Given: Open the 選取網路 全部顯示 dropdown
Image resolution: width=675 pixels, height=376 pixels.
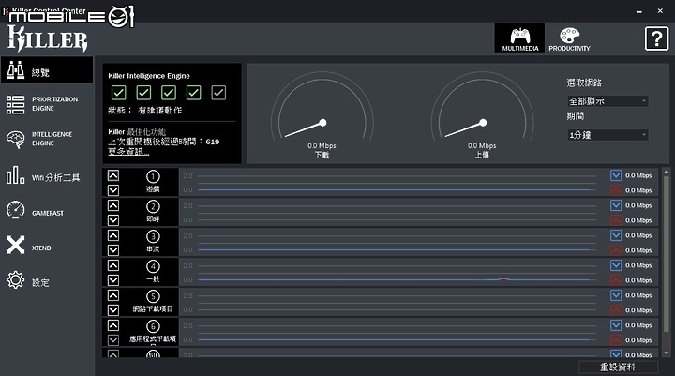Looking at the screenshot, I should (x=607, y=101).
